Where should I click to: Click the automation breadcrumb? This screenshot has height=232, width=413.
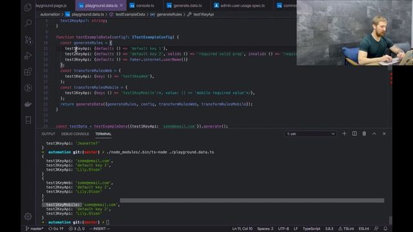coord(50,14)
